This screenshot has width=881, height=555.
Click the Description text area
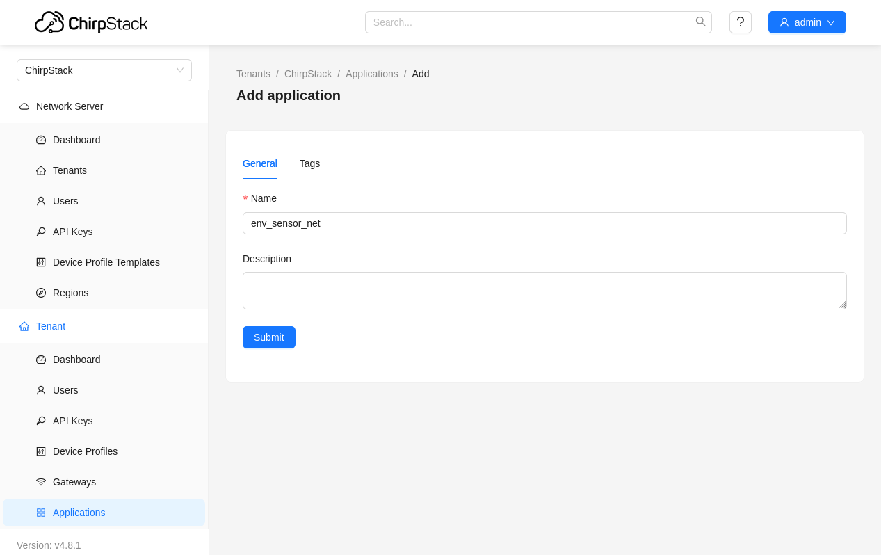544,291
